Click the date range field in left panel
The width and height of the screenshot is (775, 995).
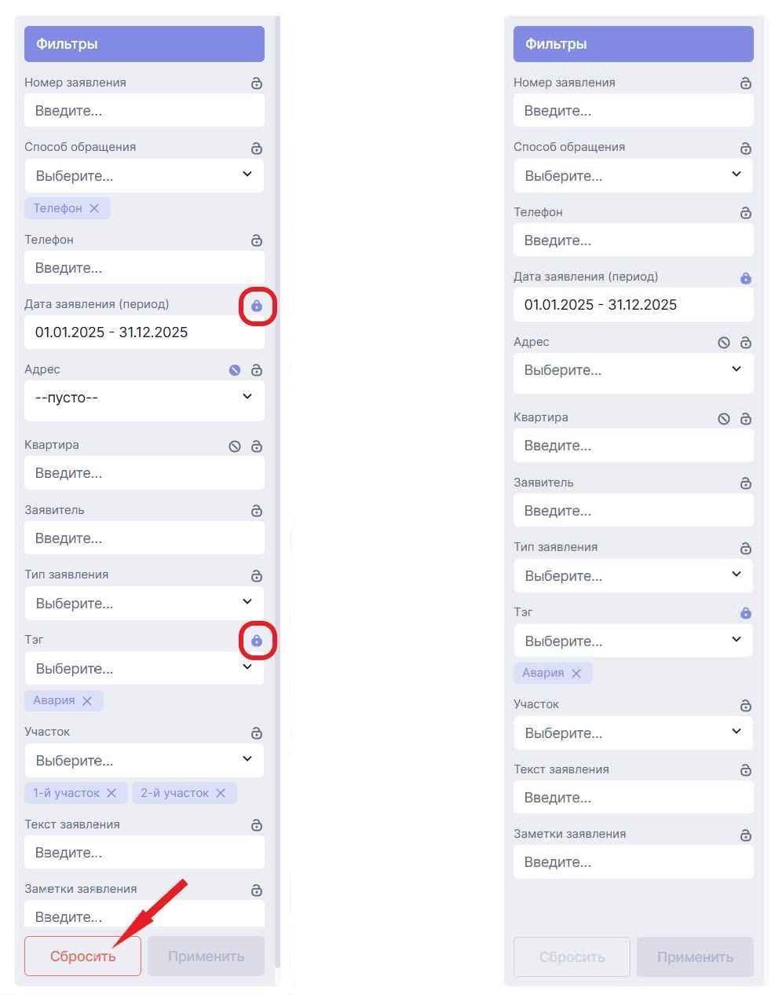[x=144, y=332]
